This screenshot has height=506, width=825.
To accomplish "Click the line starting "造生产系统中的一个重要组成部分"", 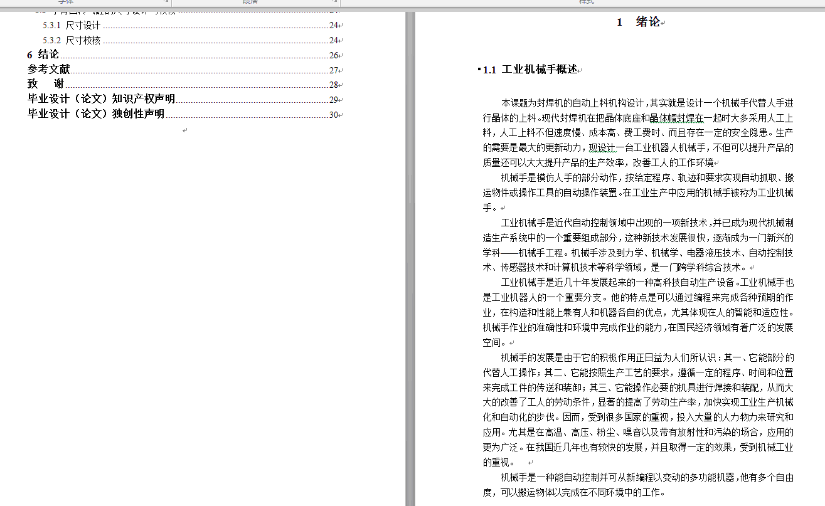I will (x=638, y=238).
